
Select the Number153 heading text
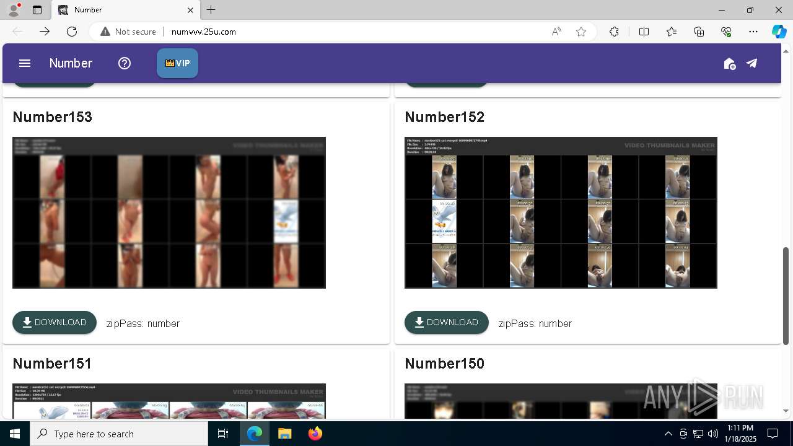53,117
